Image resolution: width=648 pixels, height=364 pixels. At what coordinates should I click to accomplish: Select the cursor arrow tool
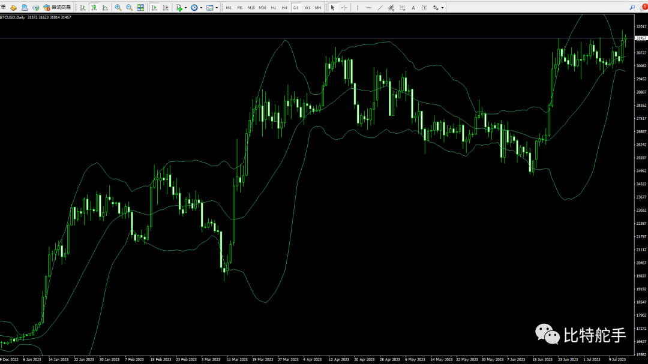(332, 7)
